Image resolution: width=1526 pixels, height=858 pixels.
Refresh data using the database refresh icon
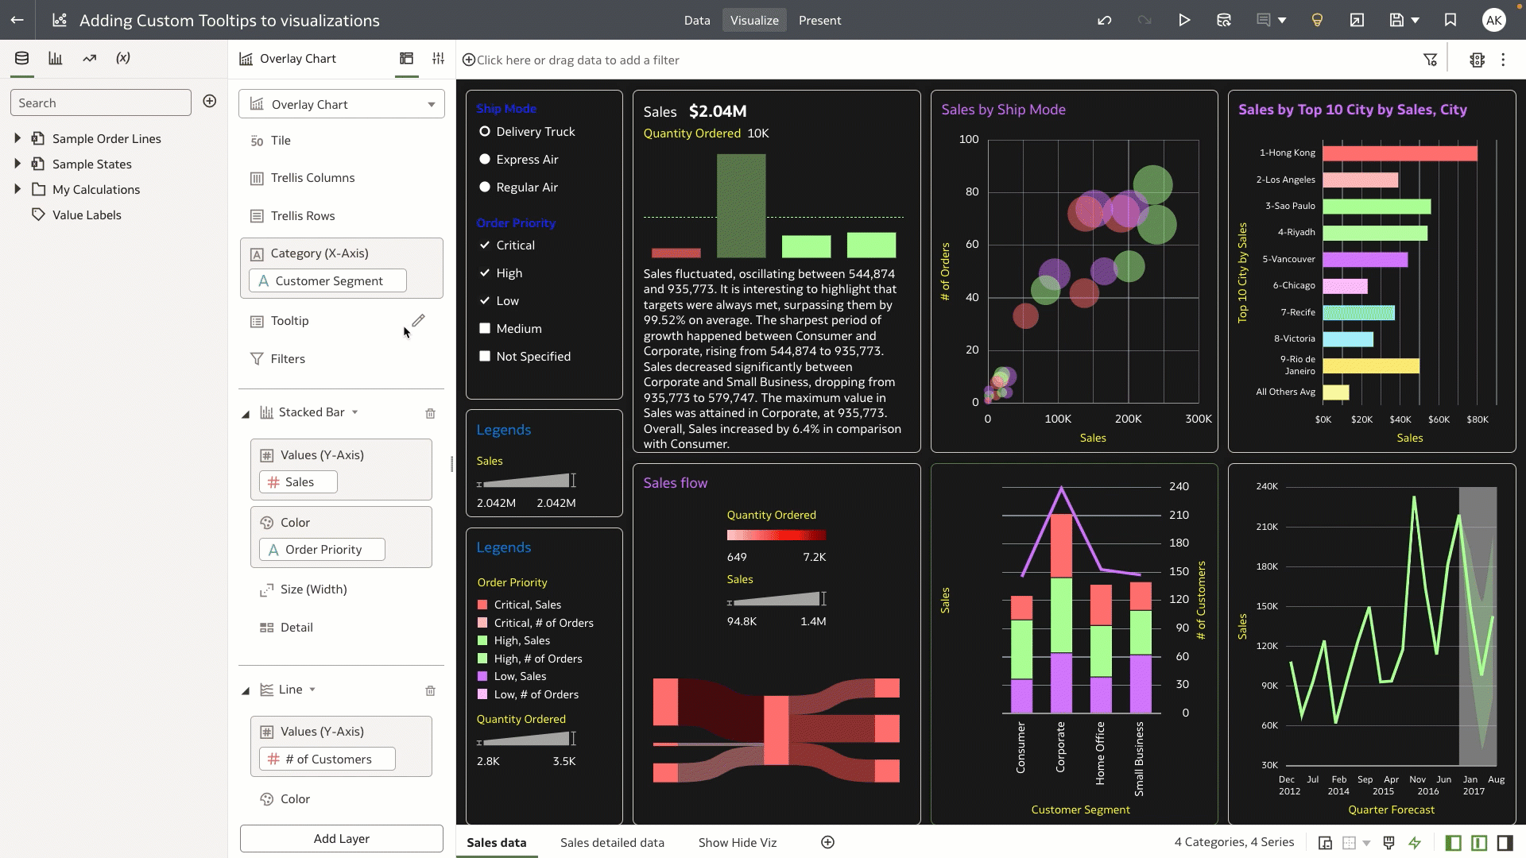pos(1223,20)
